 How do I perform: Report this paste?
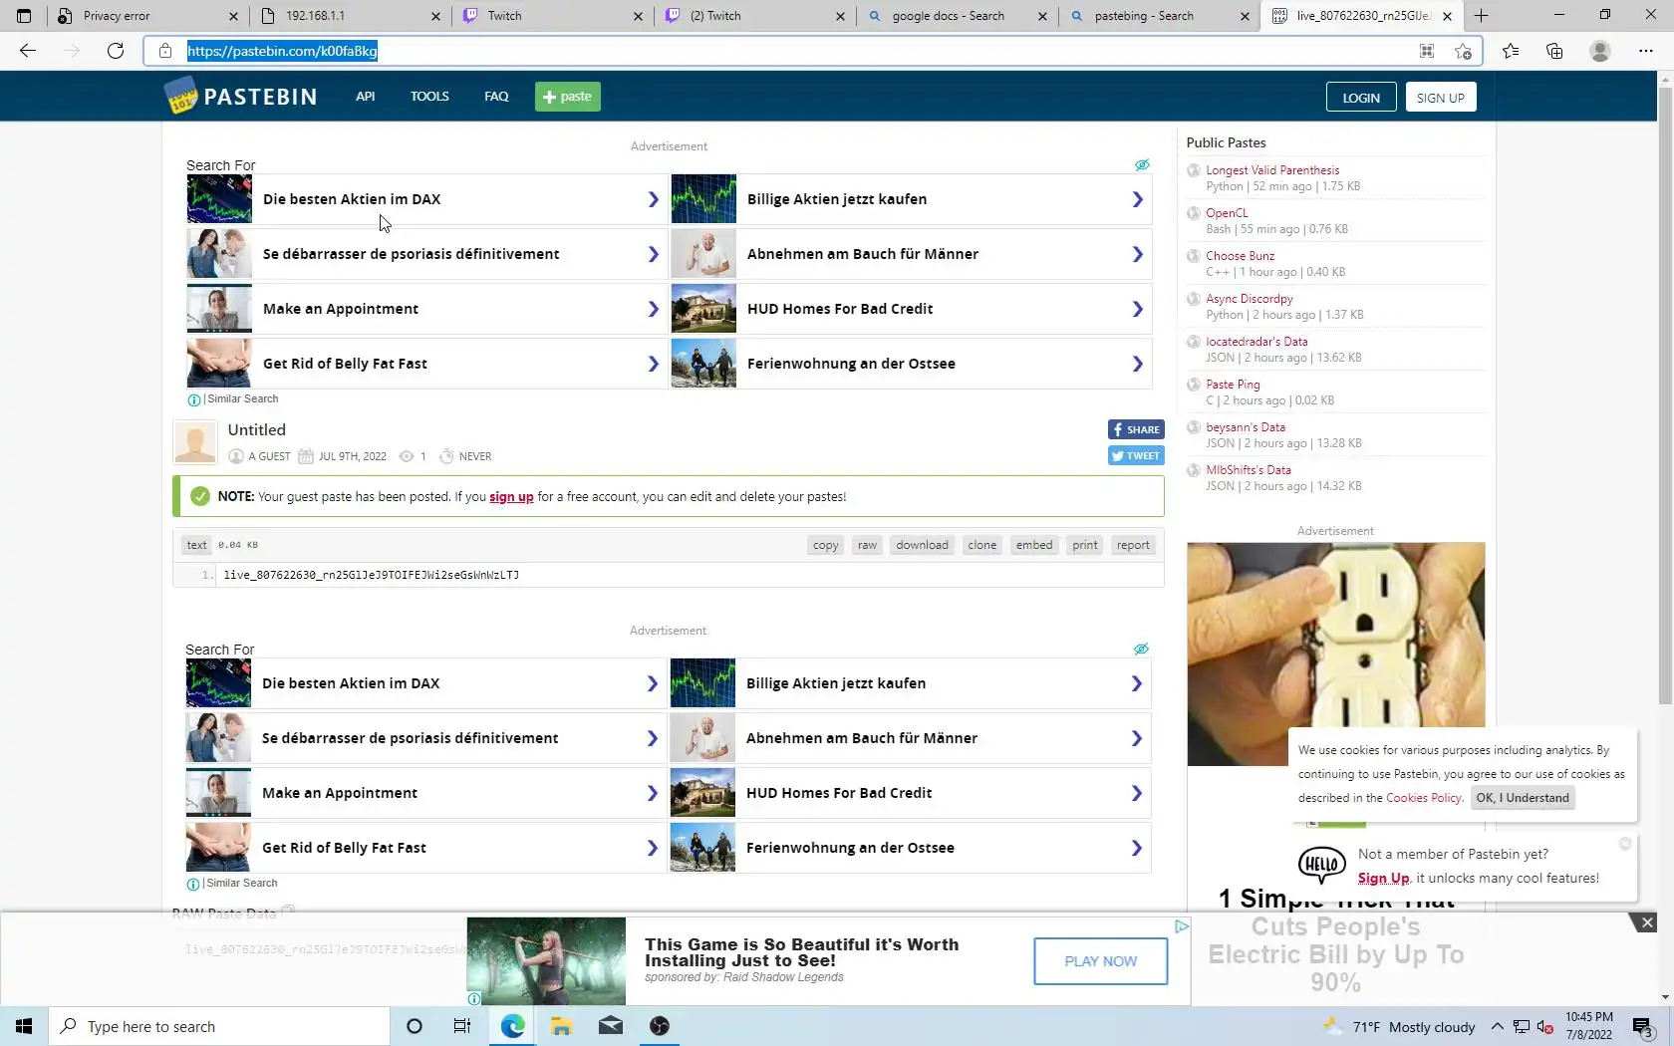[x=1133, y=545]
